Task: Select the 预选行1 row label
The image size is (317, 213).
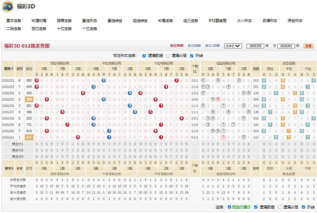Action: (x=18, y=144)
